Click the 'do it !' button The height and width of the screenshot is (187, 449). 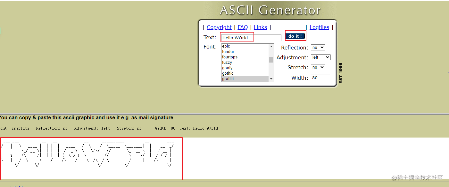pyautogui.click(x=295, y=36)
